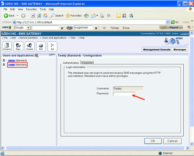
Task: Click the browser Forward arrow button
Action: pos(23,16)
